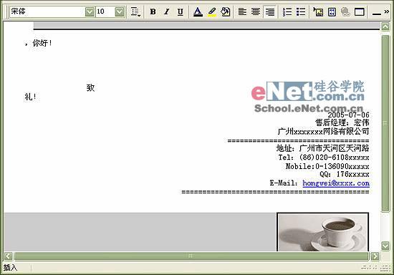Select the yellow highlight color tool
The image size is (394, 275).
pyautogui.click(x=212, y=11)
